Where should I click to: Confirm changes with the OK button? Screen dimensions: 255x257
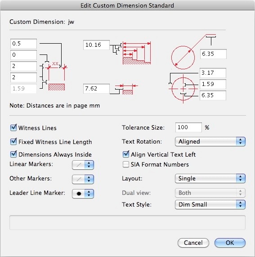point(230,243)
